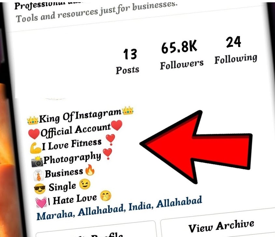Click the shirt and tie emoji before Business
This screenshot has width=275, height=237.
(38, 175)
